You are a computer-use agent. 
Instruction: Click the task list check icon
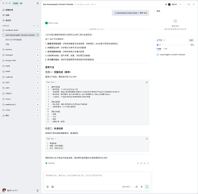34,26
